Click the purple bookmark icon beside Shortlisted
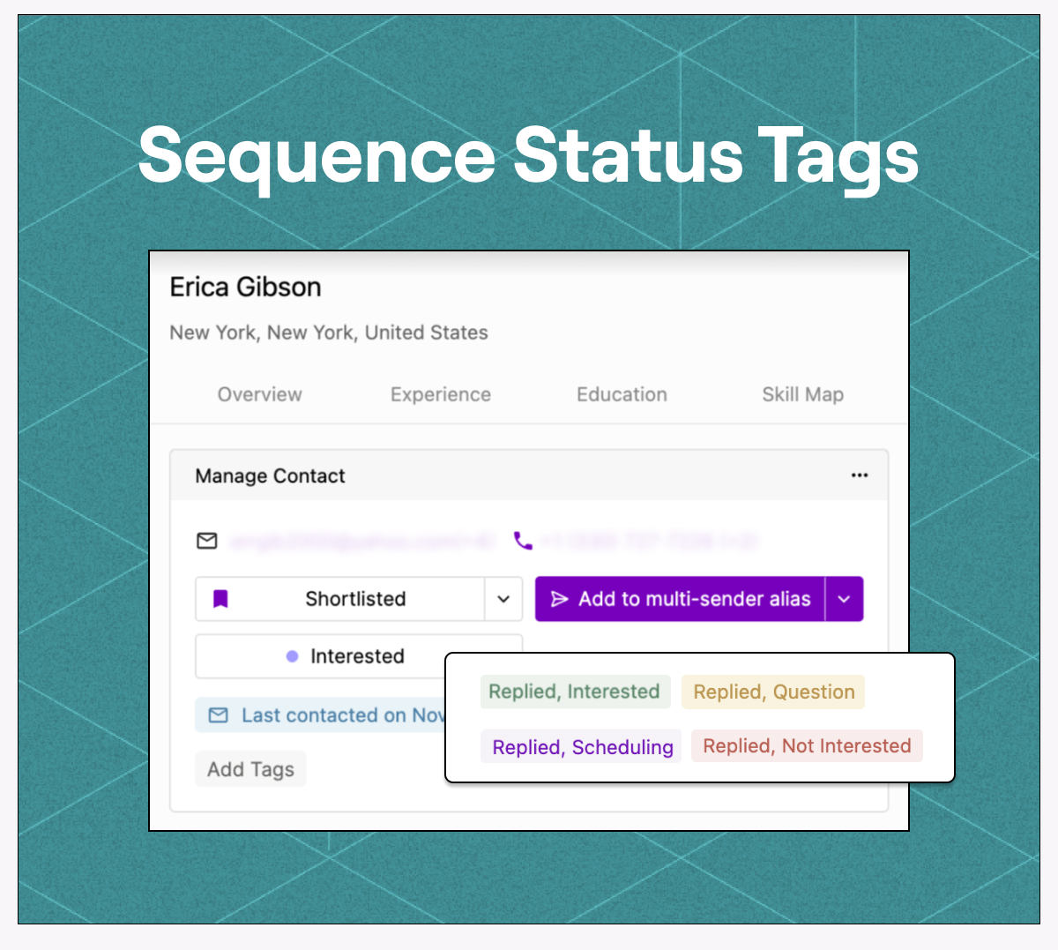 point(220,599)
